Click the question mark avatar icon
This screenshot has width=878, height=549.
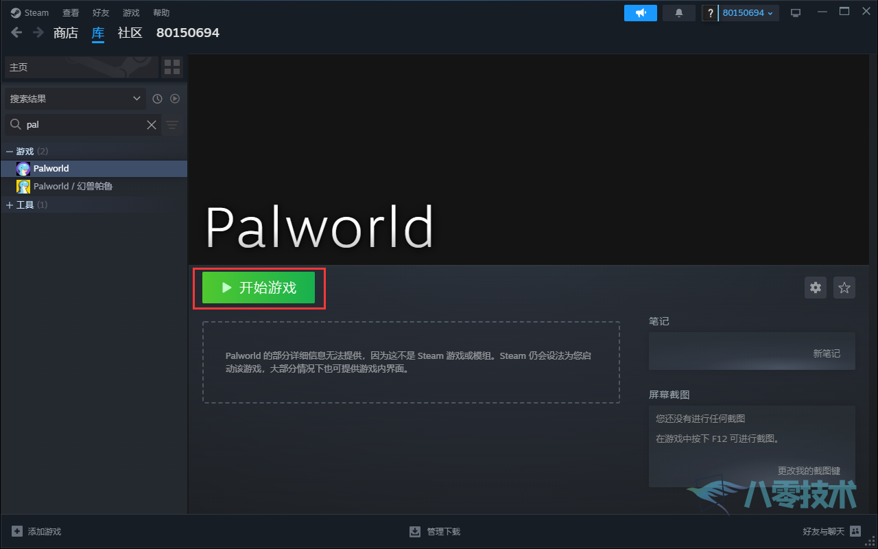[x=710, y=13]
